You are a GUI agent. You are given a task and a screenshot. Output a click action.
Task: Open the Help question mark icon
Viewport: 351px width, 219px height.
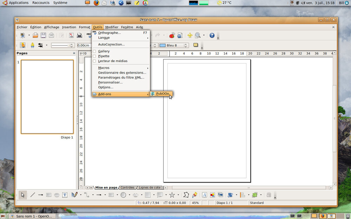pyautogui.click(x=212, y=35)
